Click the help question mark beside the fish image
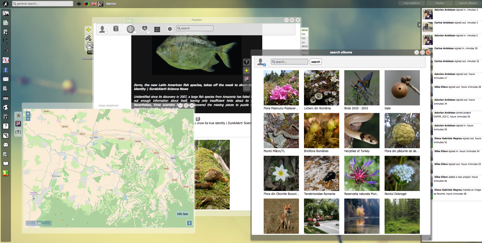Image resolution: width=482 pixels, height=243 pixels. coord(246,62)
